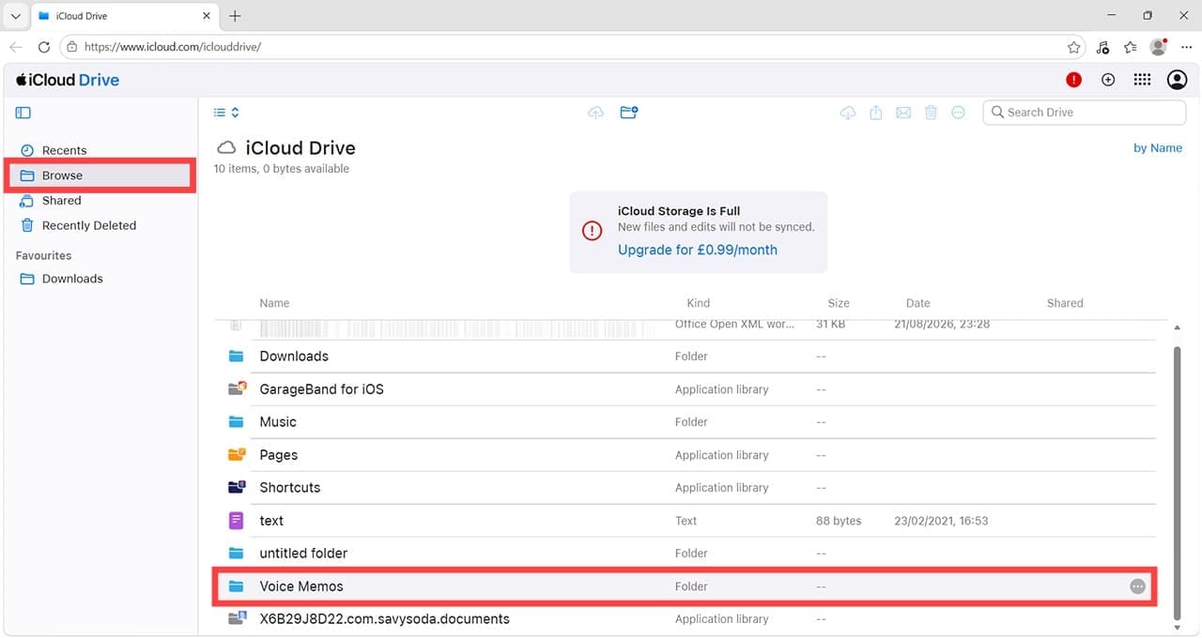Open the browser profile avatar

(x=1159, y=46)
